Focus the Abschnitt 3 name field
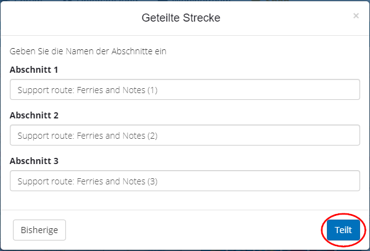Screen dimensions: 370x251 pyautogui.click(x=185, y=181)
